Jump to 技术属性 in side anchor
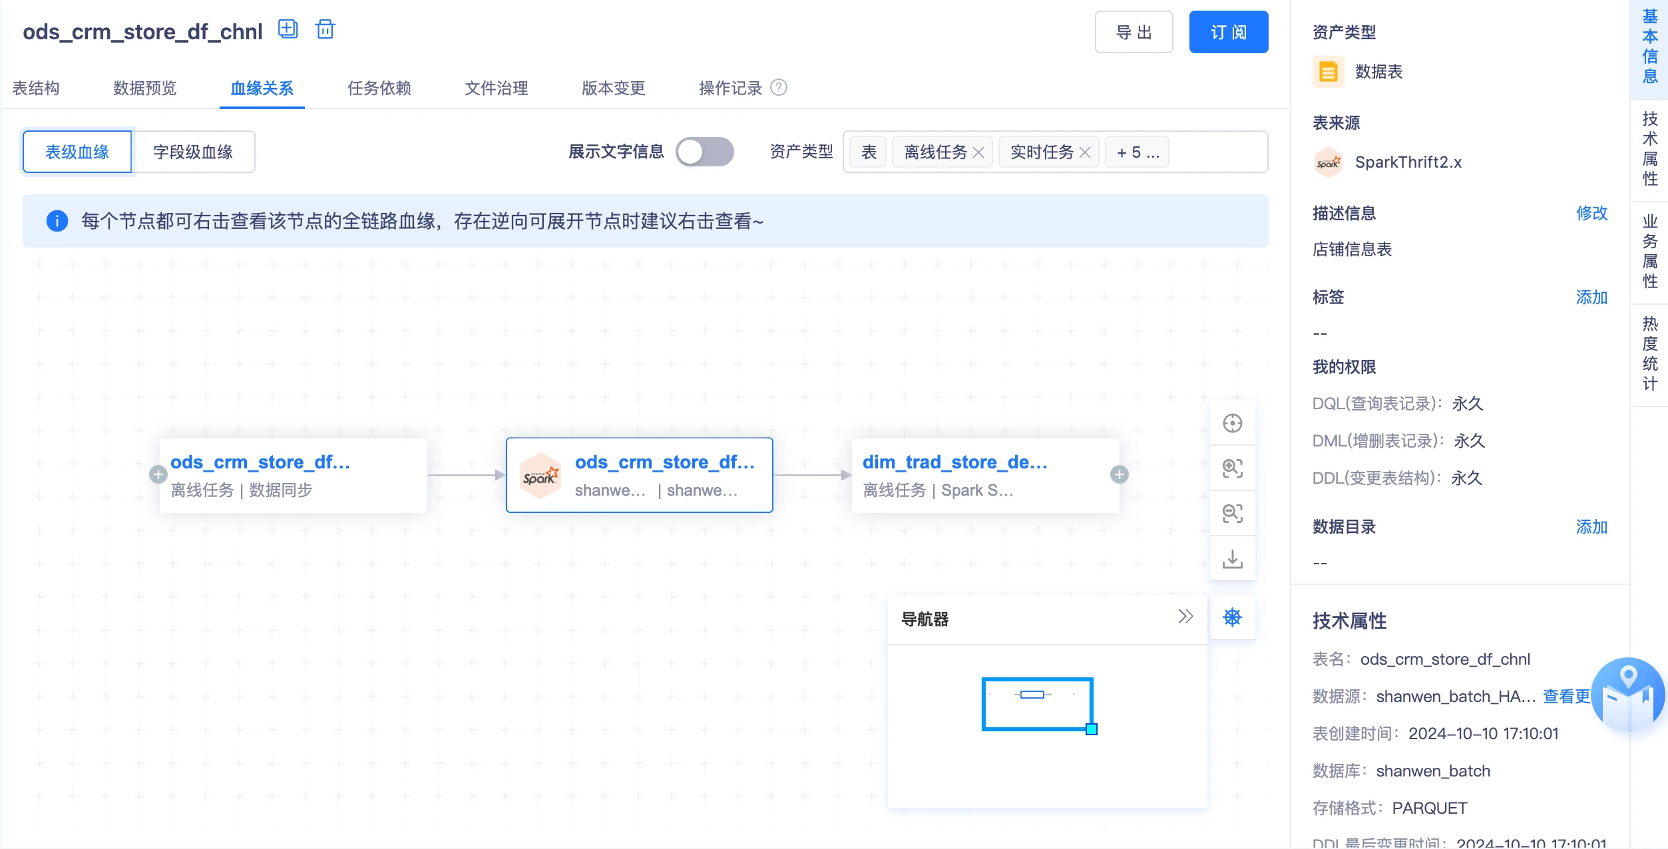 [x=1649, y=149]
